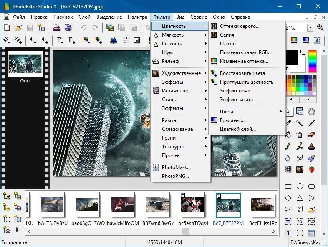The height and width of the screenshot is (247, 328).
Task: Select the Line tool
Action: pos(311,123)
